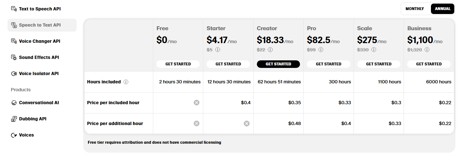The height and width of the screenshot is (157, 459).
Task: Click the Voice Changer API sidebar icon
Action: click(14, 41)
